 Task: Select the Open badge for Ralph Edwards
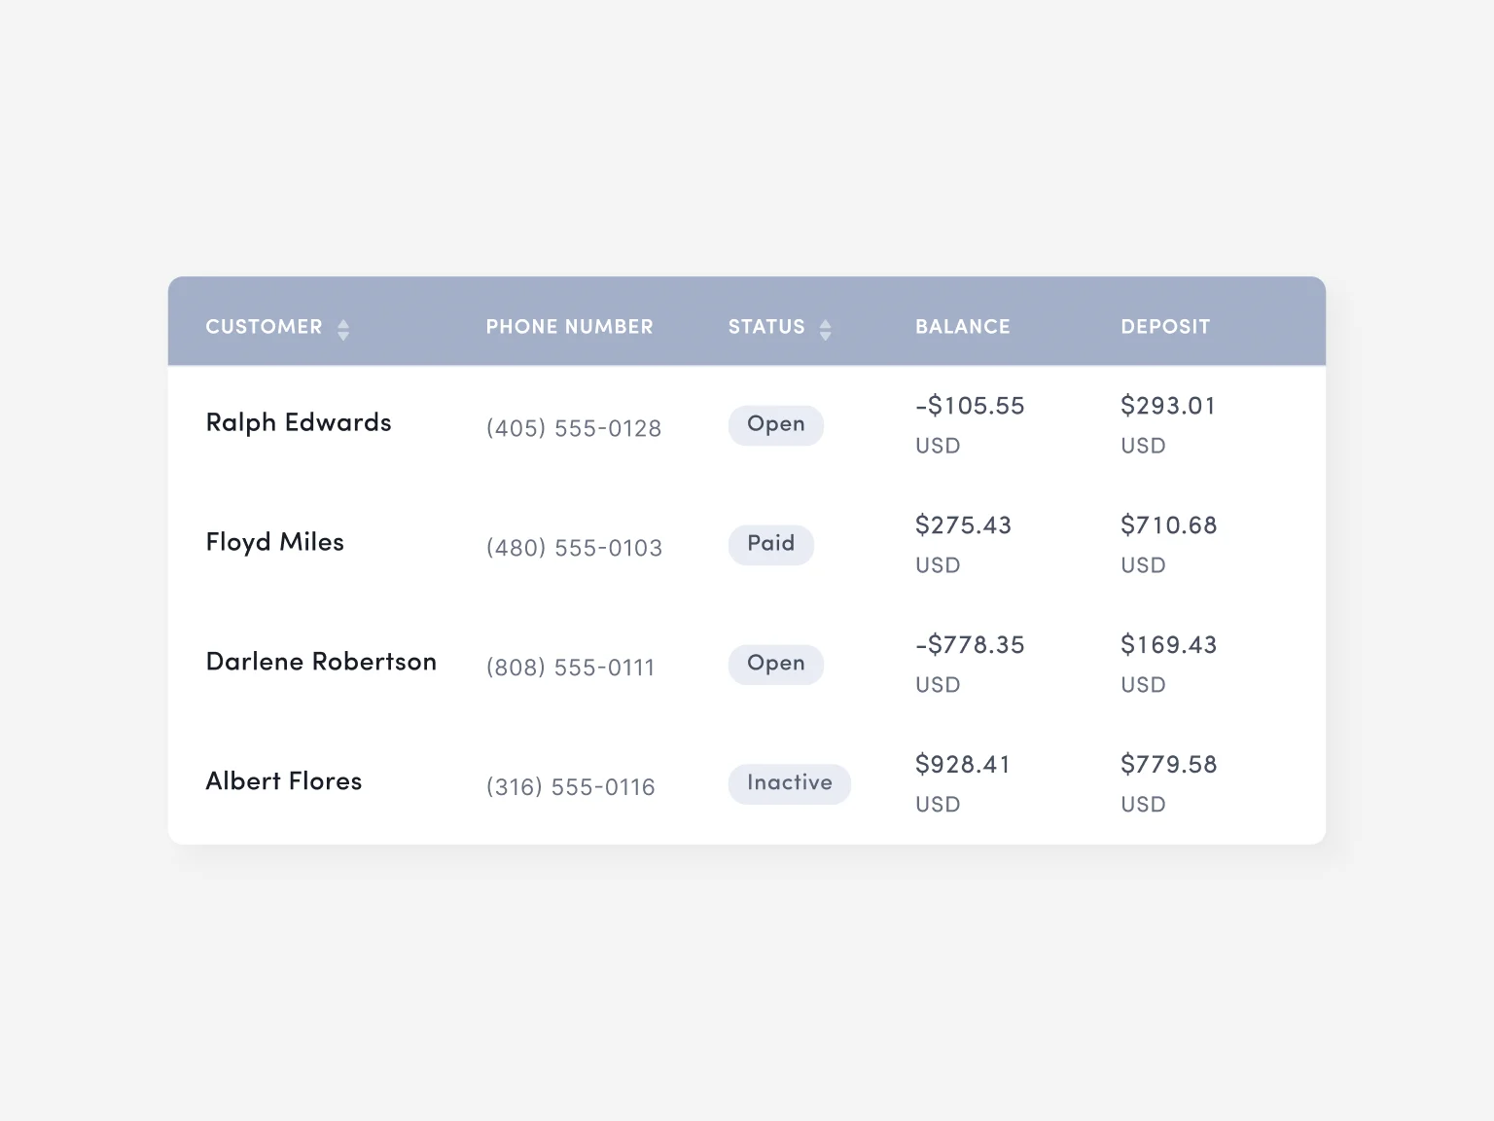click(x=775, y=425)
